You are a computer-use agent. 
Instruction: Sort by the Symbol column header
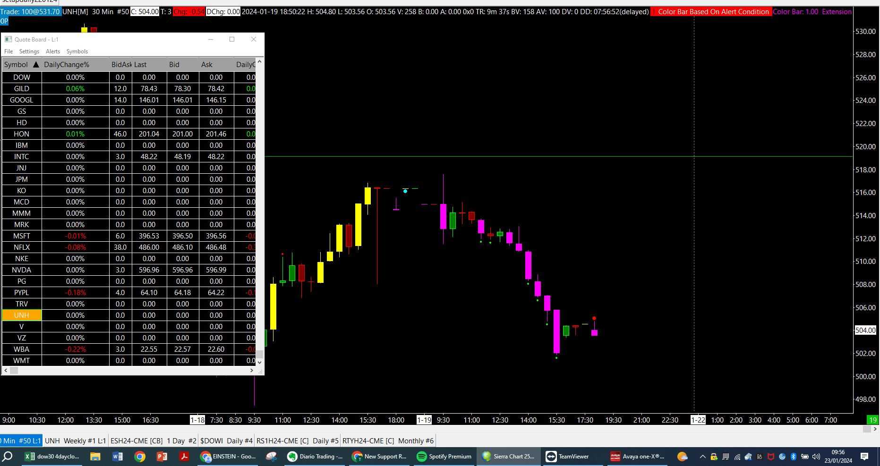(22, 65)
